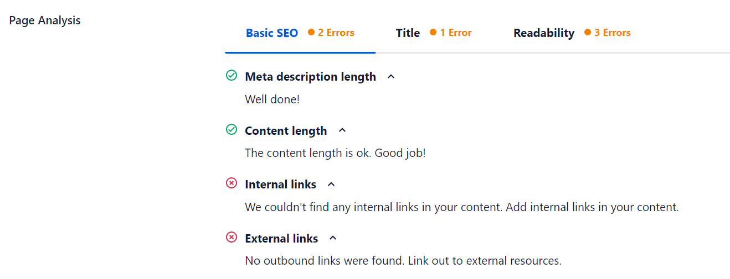Image resolution: width=730 pixels, height=279 pixels.
Task: Collapse Meta description length chevron
Action: tap(391, 77)
